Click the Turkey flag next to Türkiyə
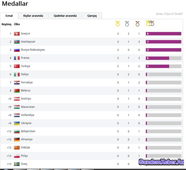Image resolution: width=186 pixels, height=170 pixels. [17, 66]
